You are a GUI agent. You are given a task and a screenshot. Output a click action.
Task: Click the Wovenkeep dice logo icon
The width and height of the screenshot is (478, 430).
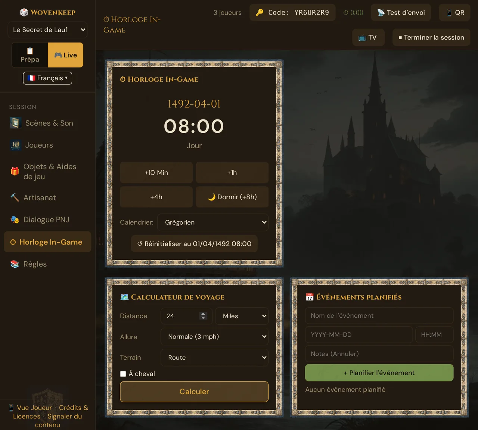tap(24, 12)
